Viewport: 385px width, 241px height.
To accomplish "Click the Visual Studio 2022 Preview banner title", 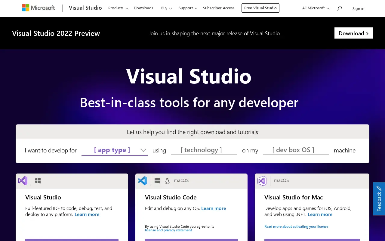I will tap(56, 33).
